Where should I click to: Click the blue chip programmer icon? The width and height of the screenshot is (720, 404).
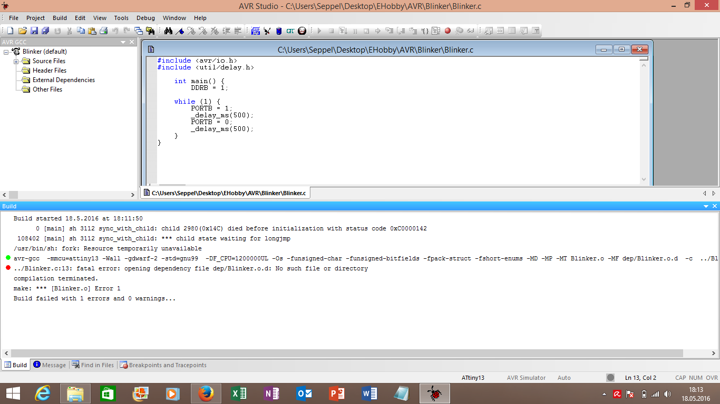[256, 31]
